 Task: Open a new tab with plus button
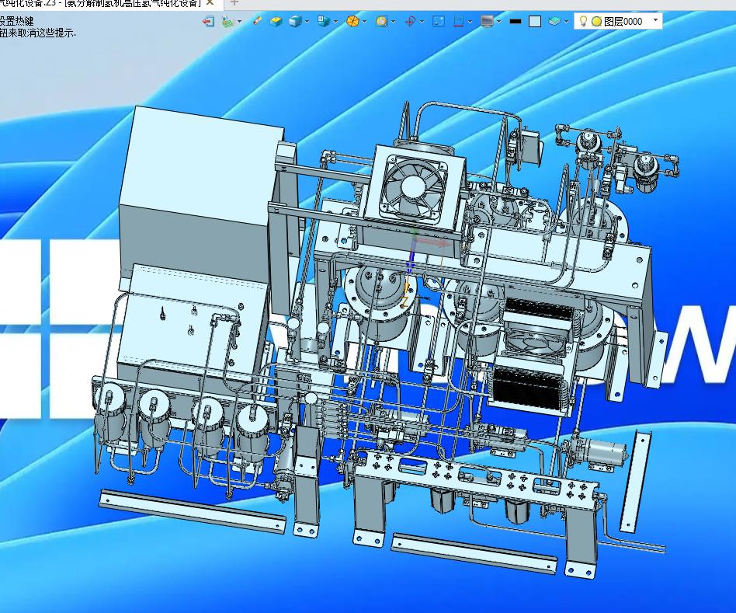pos(234,3)
